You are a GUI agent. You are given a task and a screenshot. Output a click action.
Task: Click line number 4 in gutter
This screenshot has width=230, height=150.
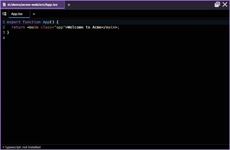4,38
